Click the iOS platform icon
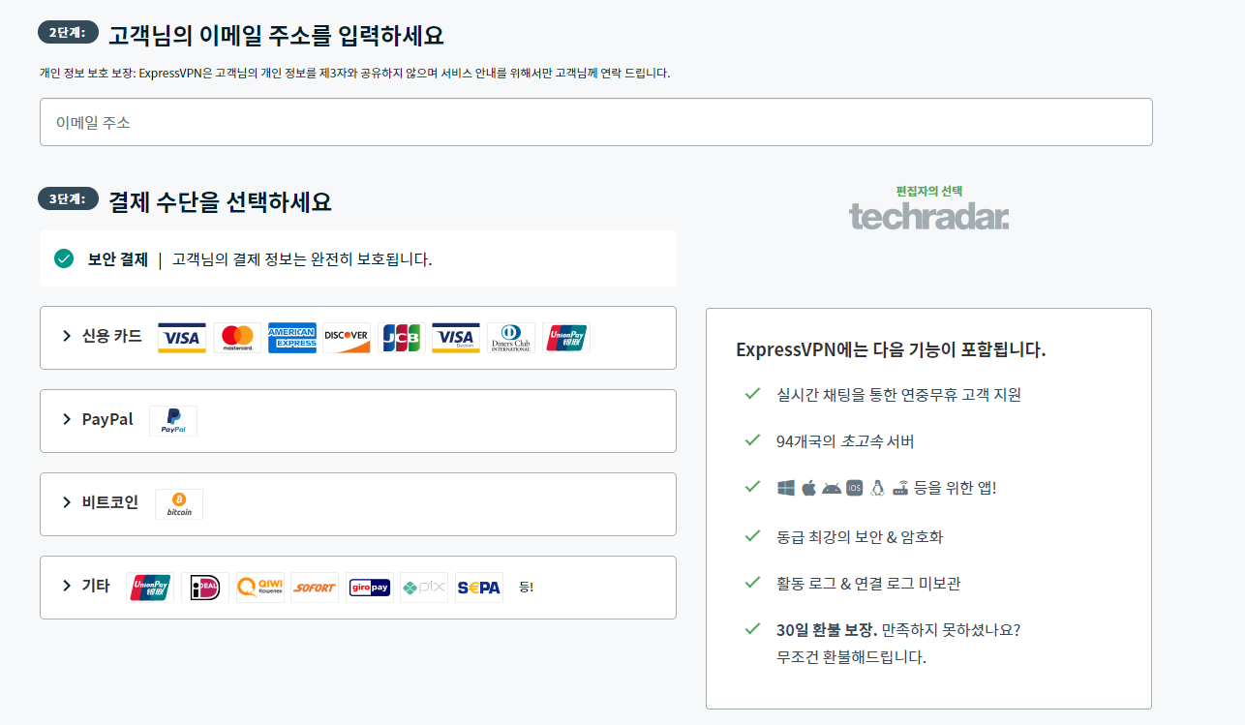1245x725 pixels. pos(855,488)
